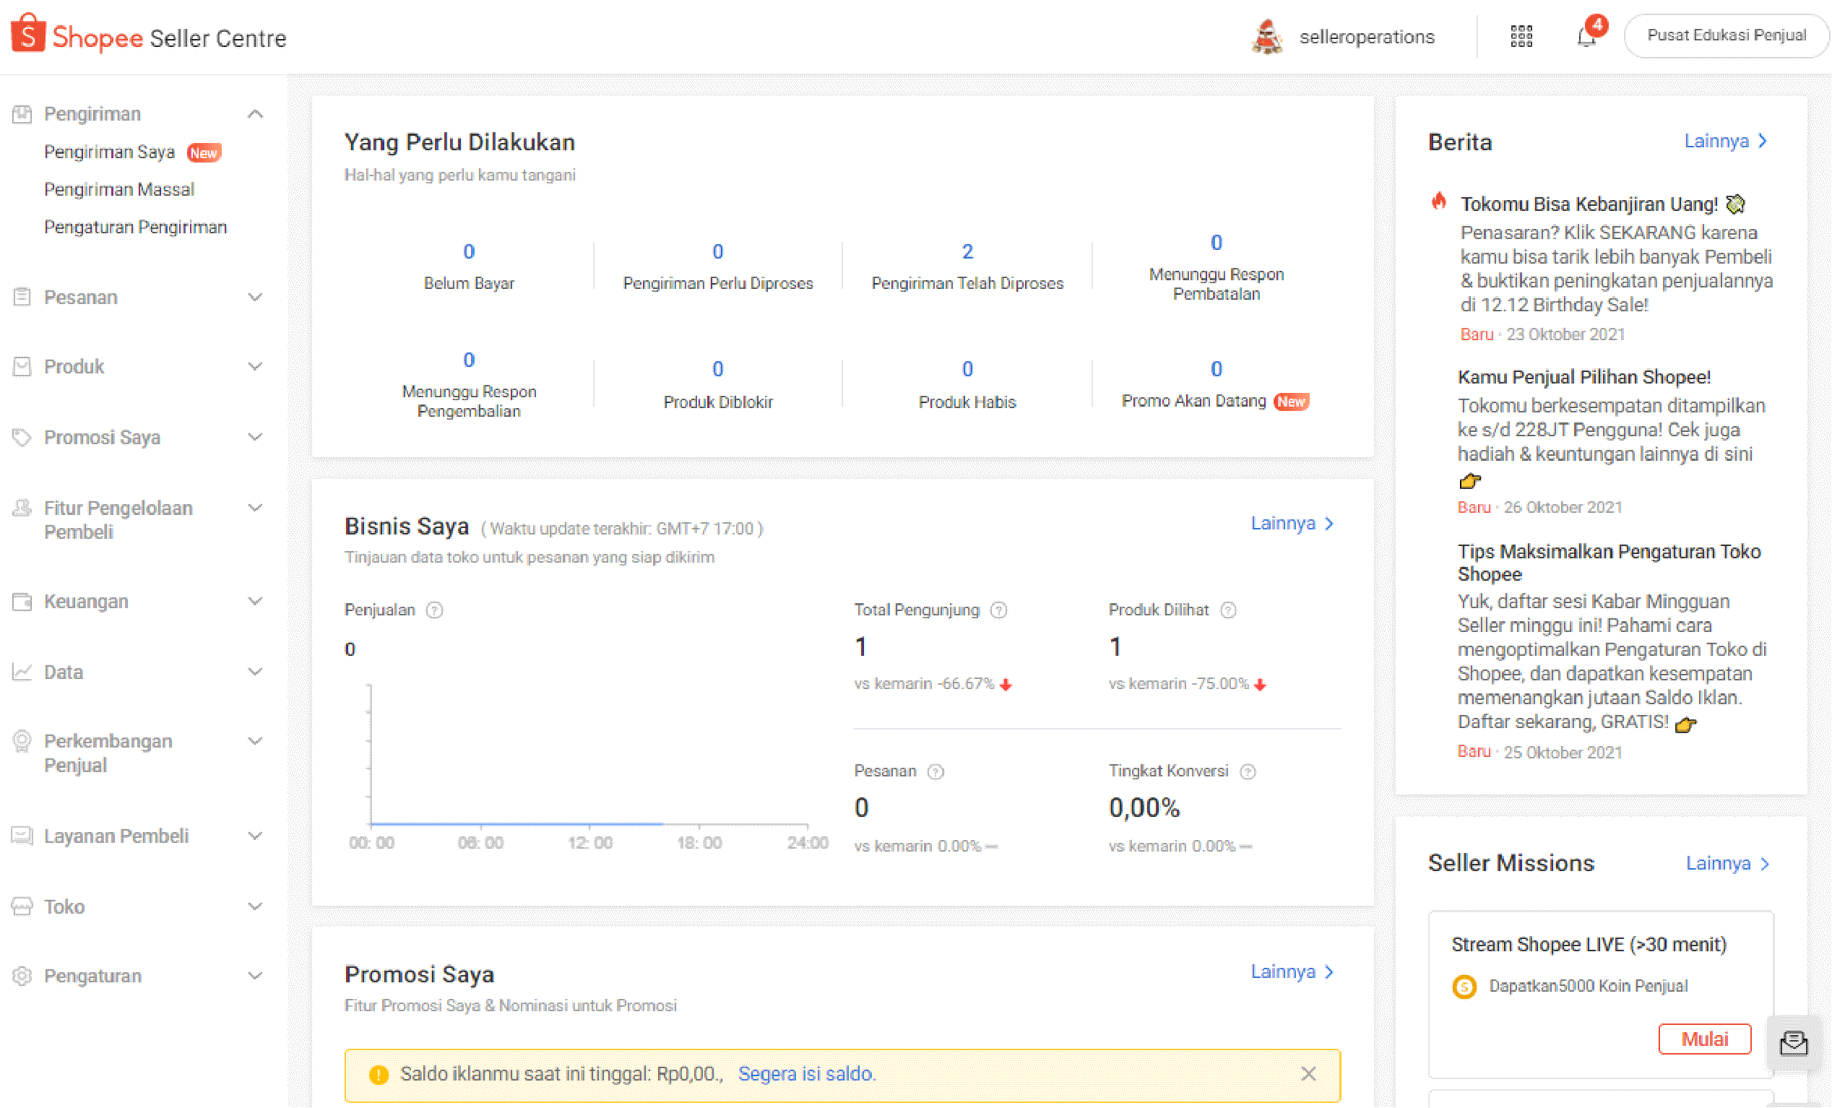Open the apps grid icon

click(1521, 36)
